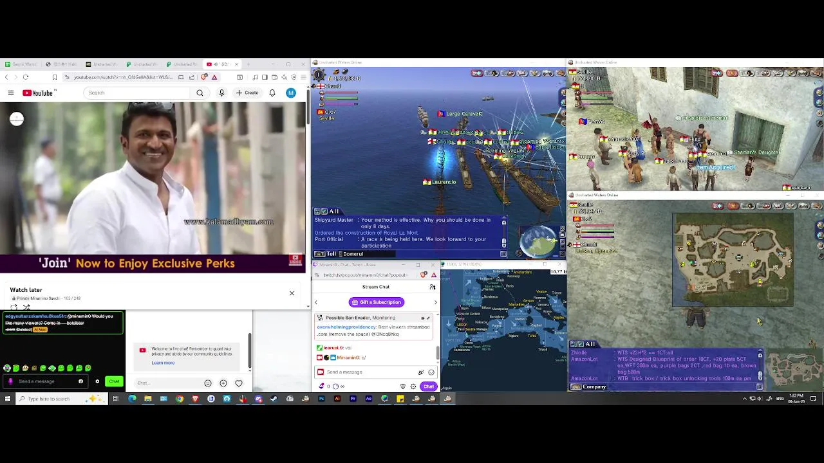Open Google Chrome from the taskbar
This screenshot has width=824, height=463.
[179, 399]
